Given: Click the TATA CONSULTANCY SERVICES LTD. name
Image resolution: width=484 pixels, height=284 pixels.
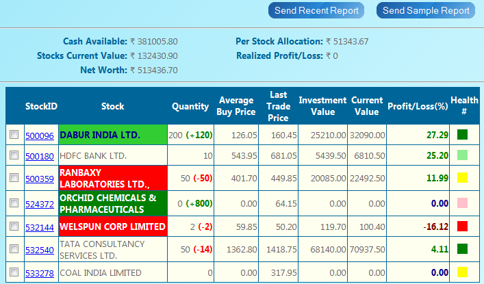Looking at the screenshot, I should 102,250.
